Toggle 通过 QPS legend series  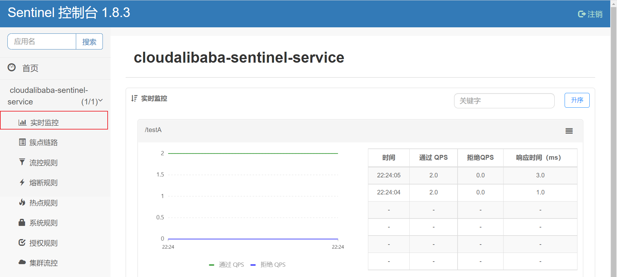coord(227,264)
